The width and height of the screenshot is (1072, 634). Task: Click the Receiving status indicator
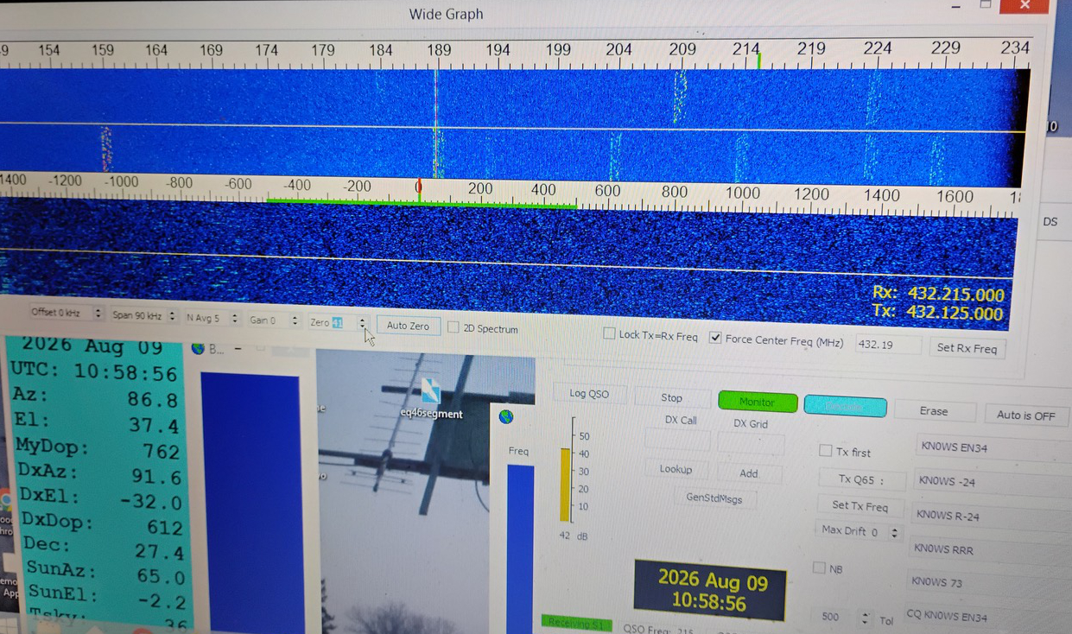click(x=576, y=624)
